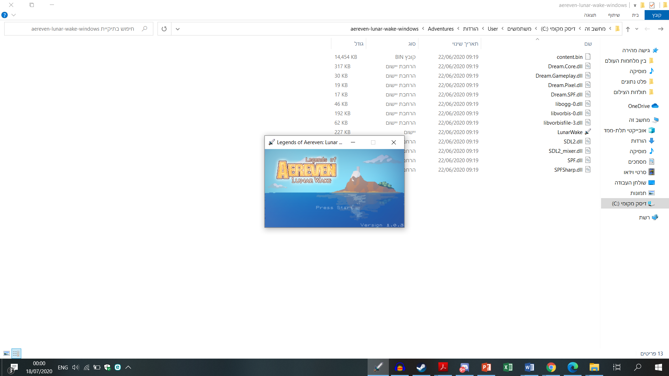Open the volume control in tray
The width and height of the screenshot is (669, 376).
pos(76,367)
